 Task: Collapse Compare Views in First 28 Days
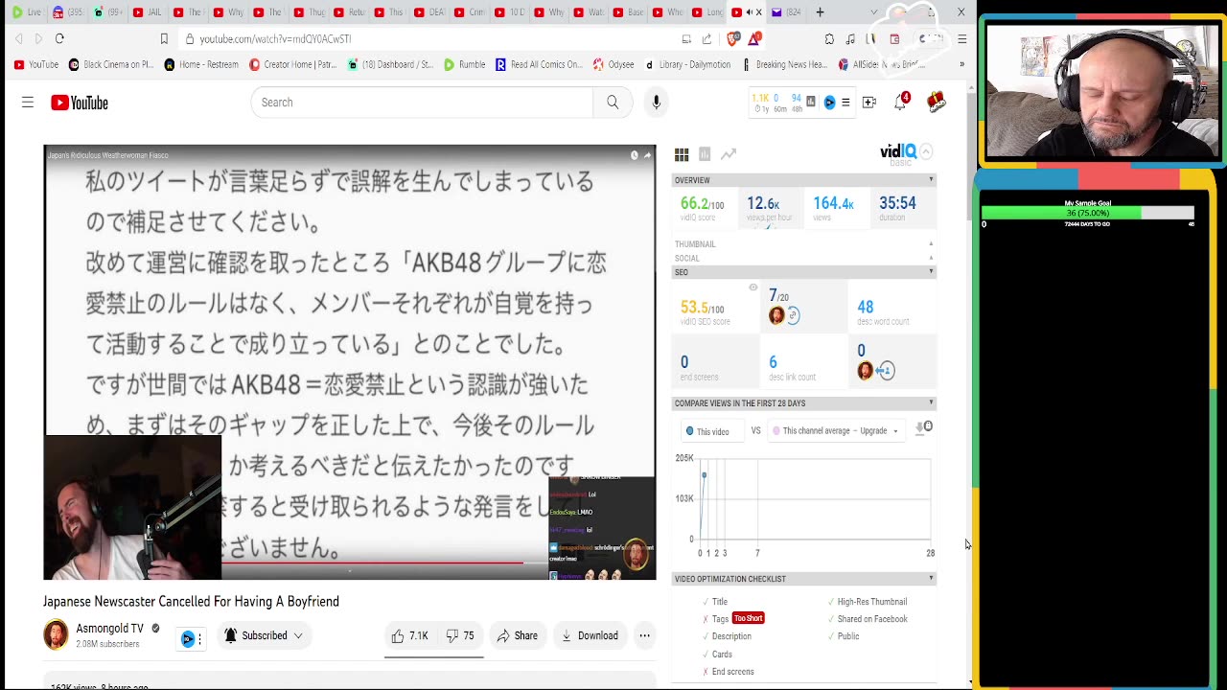pos(931,403)
